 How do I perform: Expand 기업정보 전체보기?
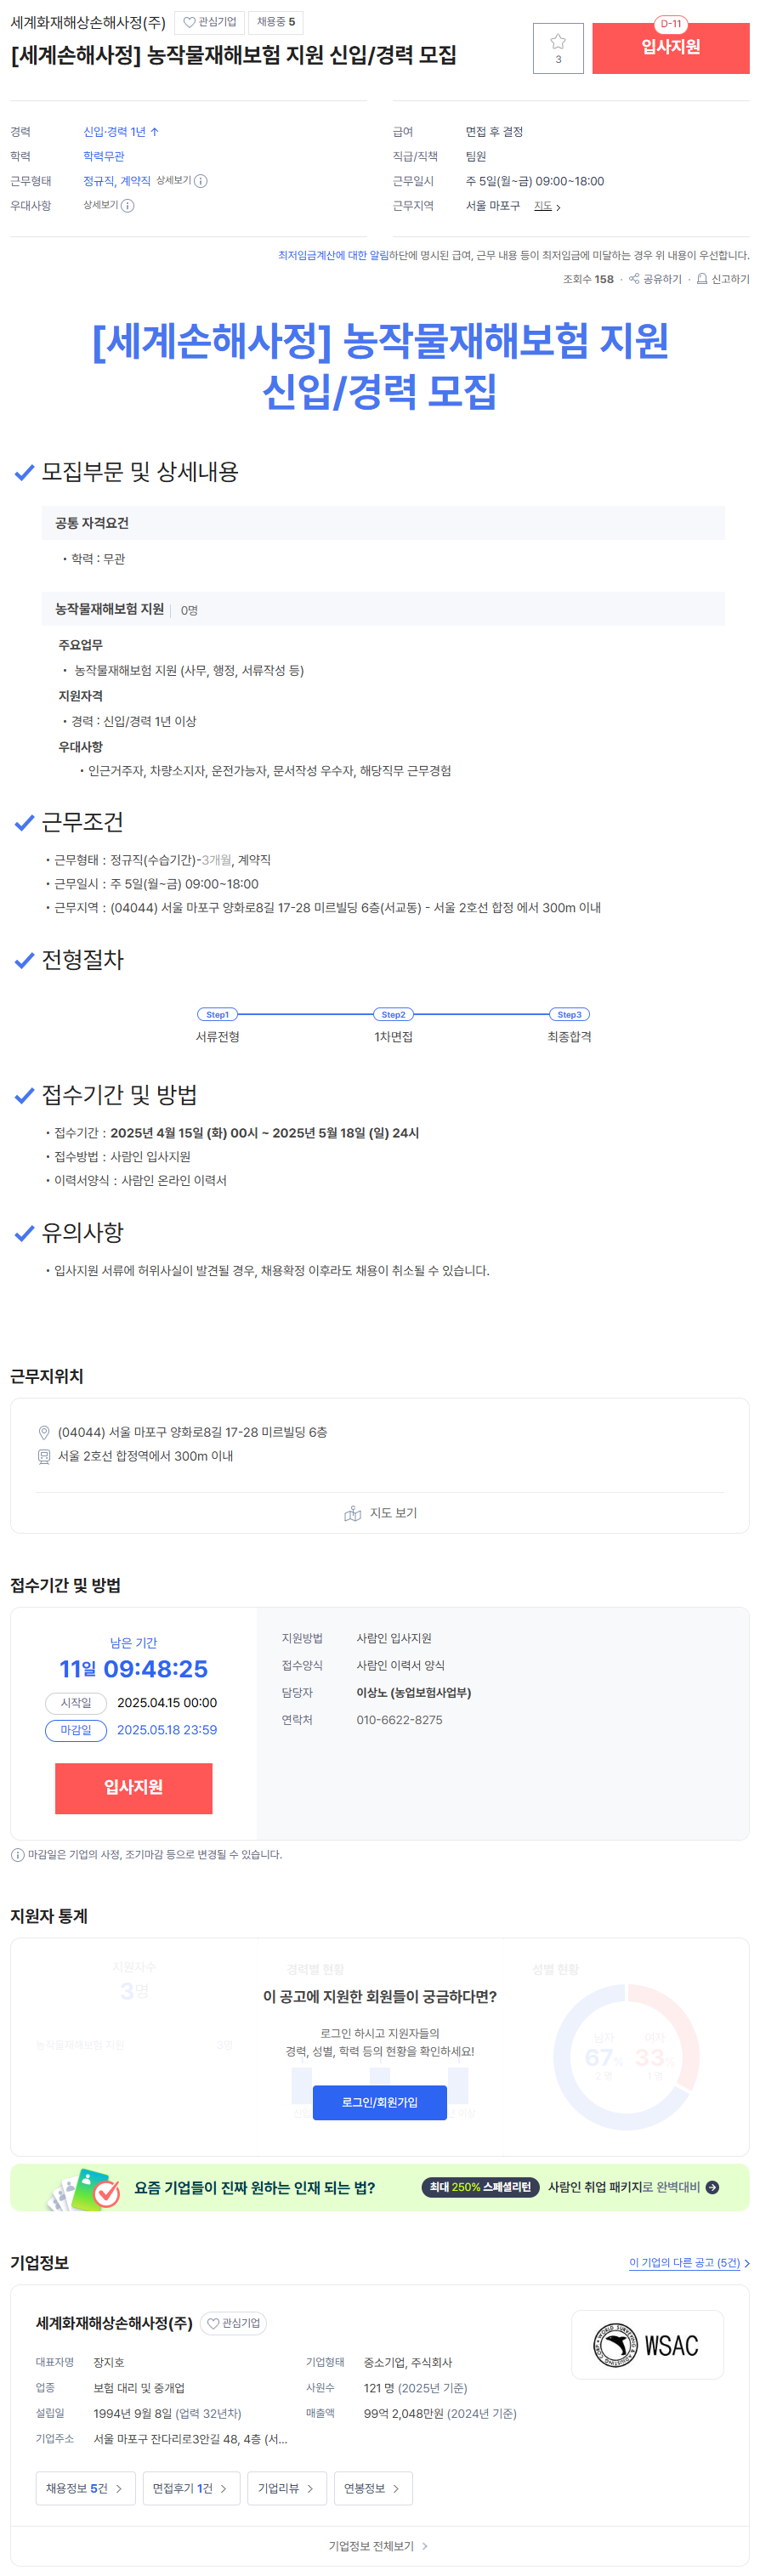point(379,2546)
